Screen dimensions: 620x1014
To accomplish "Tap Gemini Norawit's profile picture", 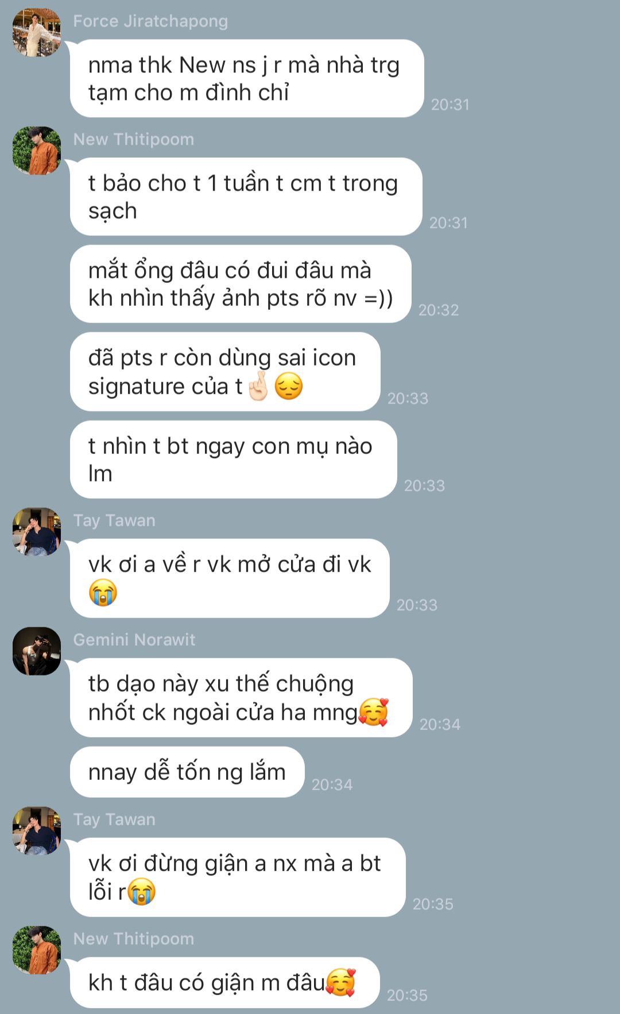I will tap(37, 651).
